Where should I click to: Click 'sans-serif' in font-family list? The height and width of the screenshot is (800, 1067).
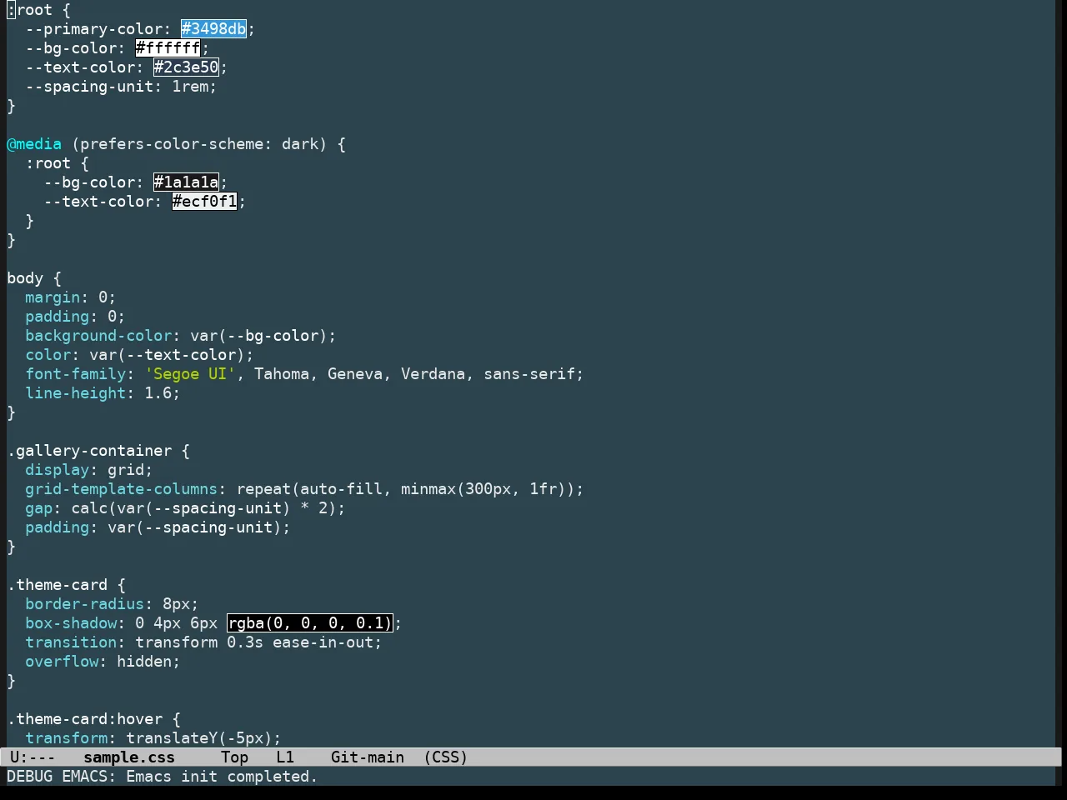click(x=529, y=374)
